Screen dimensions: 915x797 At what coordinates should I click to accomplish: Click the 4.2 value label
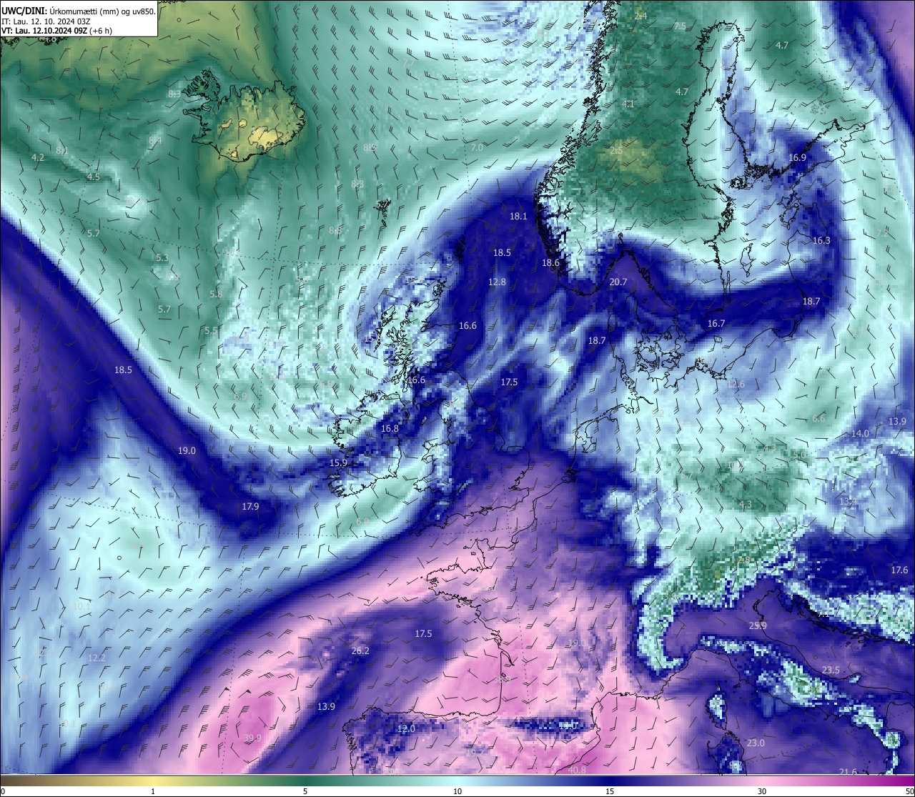click(38, 158)
